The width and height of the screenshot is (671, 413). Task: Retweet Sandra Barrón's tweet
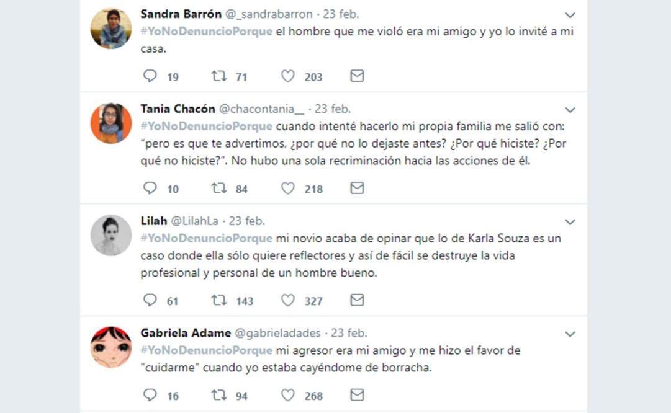pos(218,76)
